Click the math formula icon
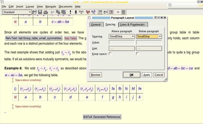 tap(93, 12)
